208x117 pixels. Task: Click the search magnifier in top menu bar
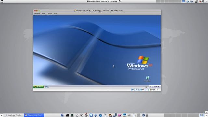(120, 1)
